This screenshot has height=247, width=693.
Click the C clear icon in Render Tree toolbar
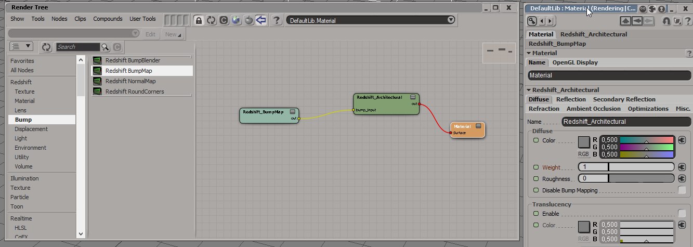click(x=224, y=20)
